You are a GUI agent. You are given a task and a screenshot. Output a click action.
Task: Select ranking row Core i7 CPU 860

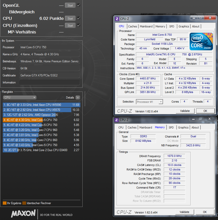point(41,140)
